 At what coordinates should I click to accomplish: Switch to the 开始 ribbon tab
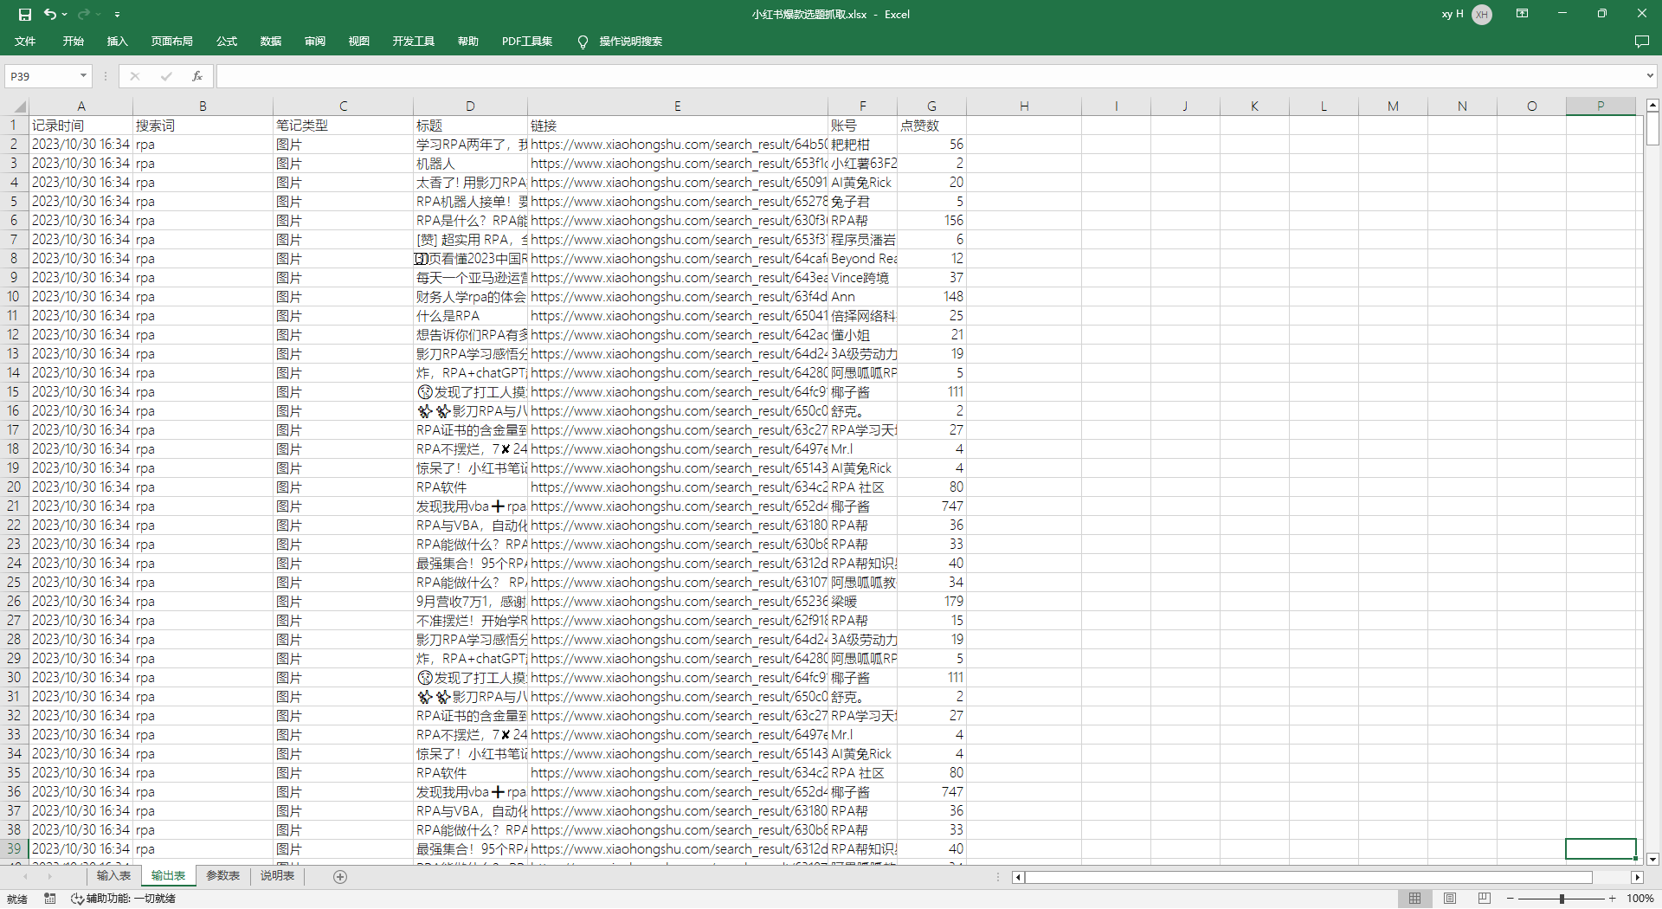click(x=73, y=42)
